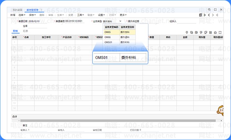Select OM66 委外退料 in the dropdown list
The height and width of the screenshot is (140, 231).
(119, 37)
